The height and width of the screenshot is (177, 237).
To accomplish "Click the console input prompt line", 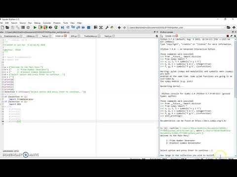I will coord(187,155).
